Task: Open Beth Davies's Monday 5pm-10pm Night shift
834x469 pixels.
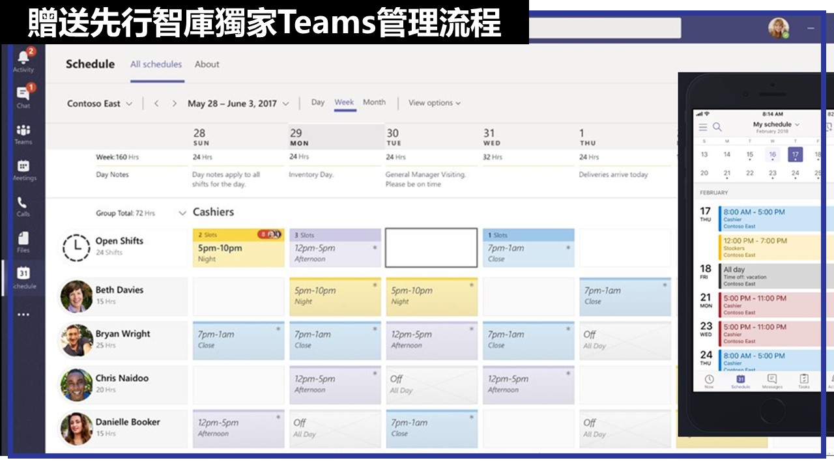Action: pos(334,296)
